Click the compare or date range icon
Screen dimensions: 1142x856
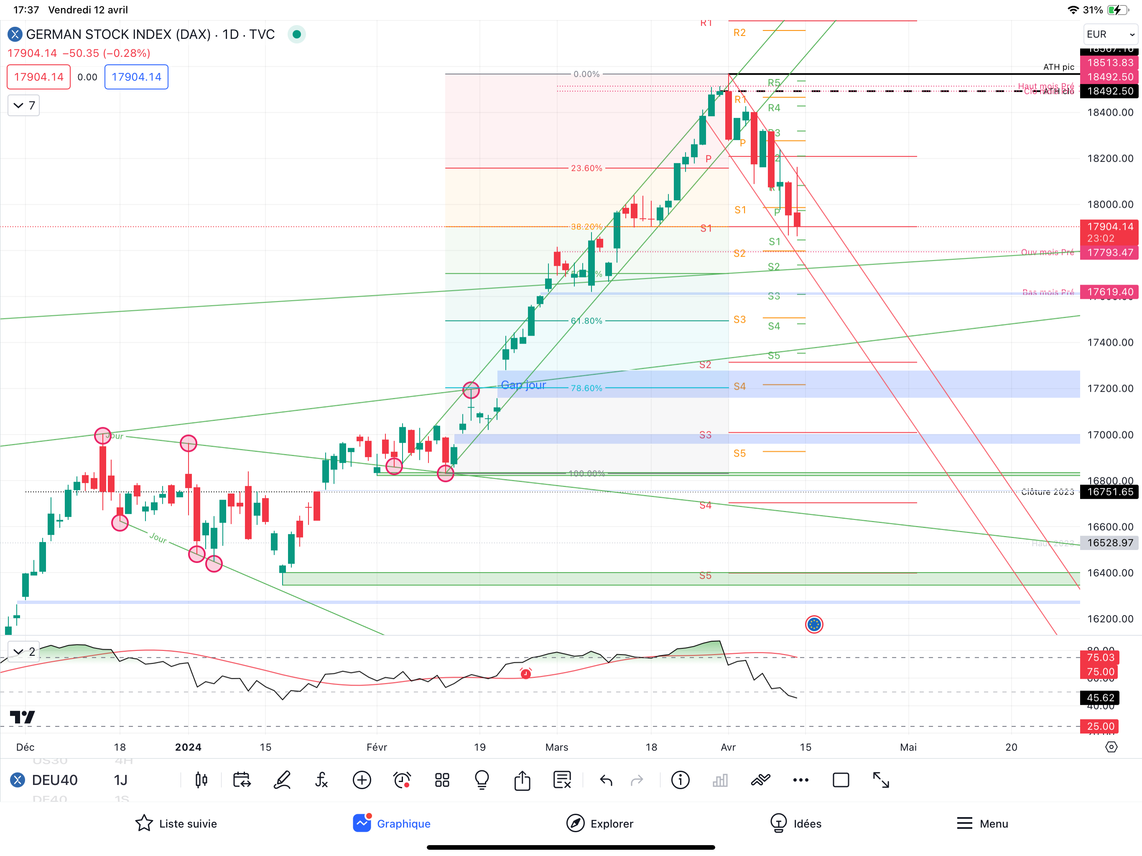pos(242,780)
